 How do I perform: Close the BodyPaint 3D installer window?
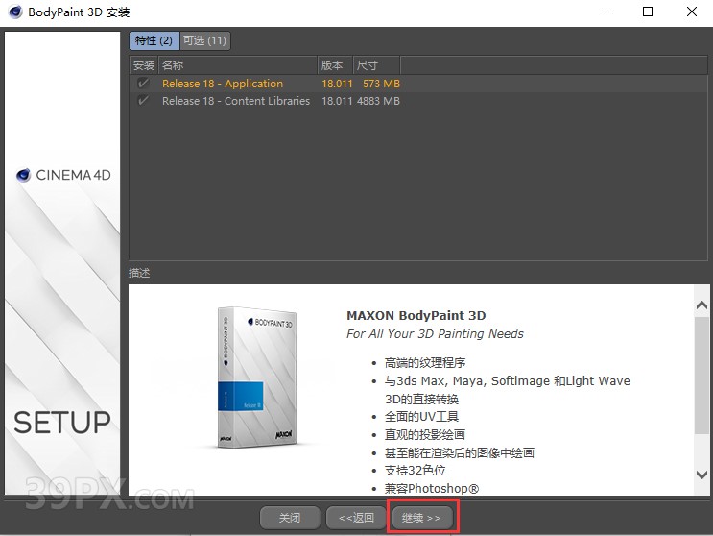[x=691, y=12]
